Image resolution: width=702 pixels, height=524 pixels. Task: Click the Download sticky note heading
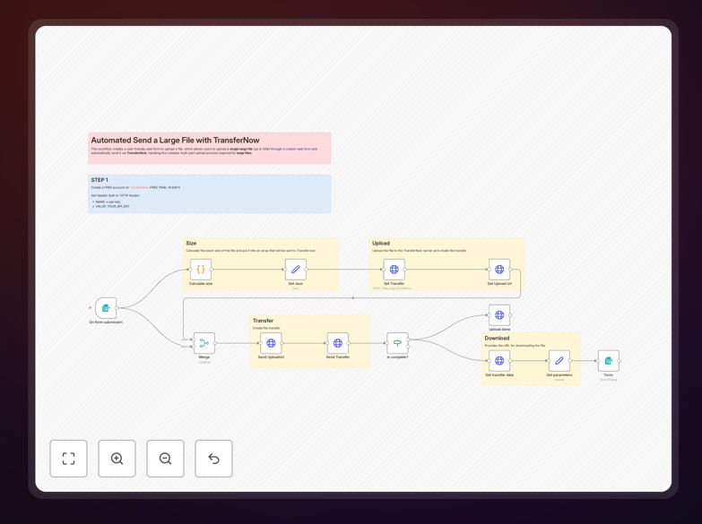pyautogui.click(x=497, y=338)
